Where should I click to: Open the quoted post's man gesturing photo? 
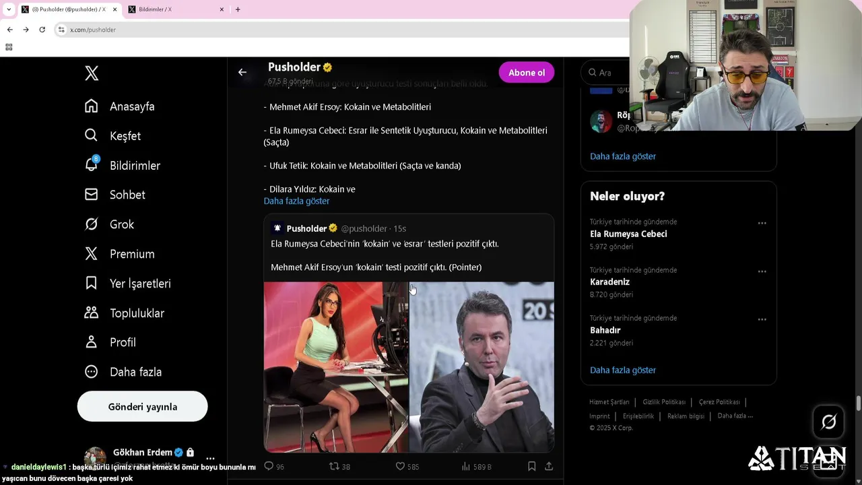click(x=482, y=367)
